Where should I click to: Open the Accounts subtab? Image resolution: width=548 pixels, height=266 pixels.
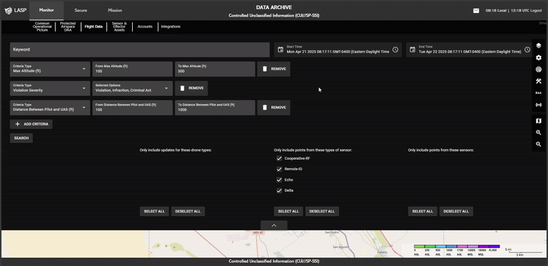(x=145, y=27)
